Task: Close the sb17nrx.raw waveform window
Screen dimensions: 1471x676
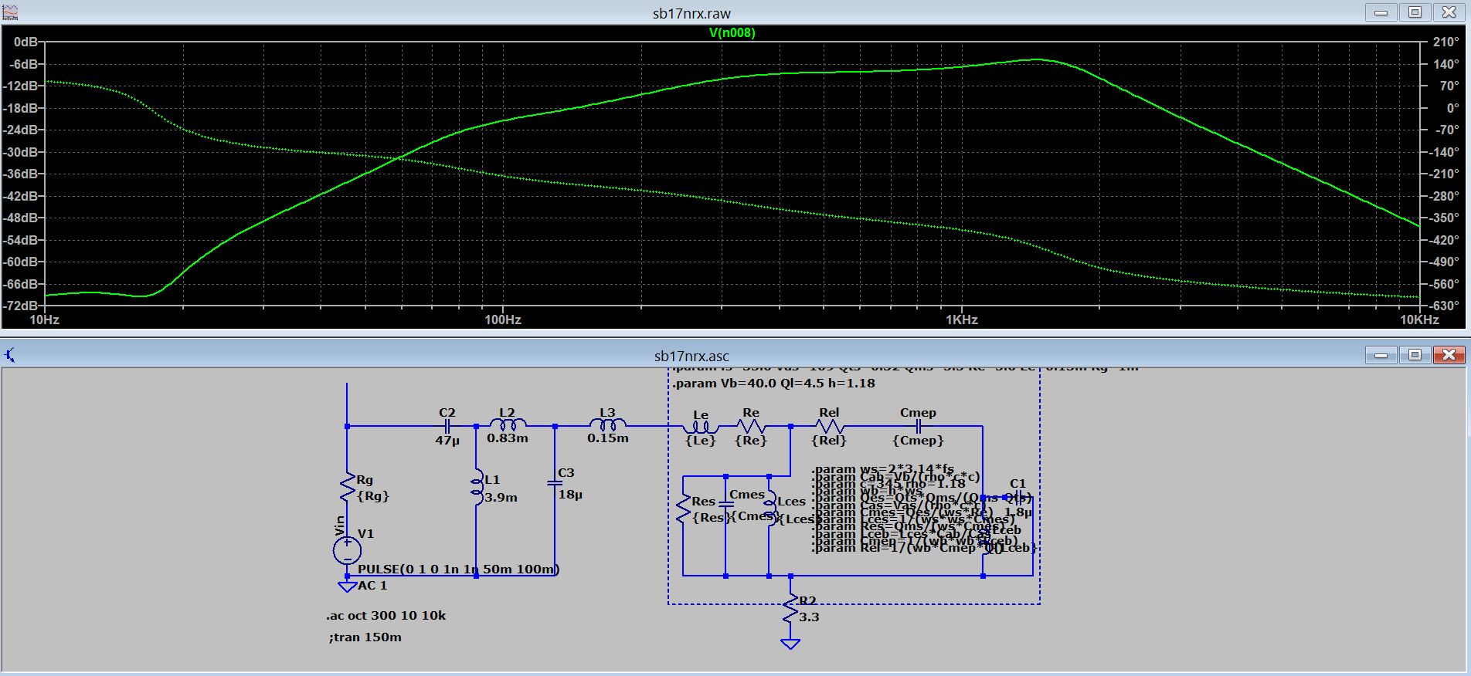Action: coord(1449,12)
